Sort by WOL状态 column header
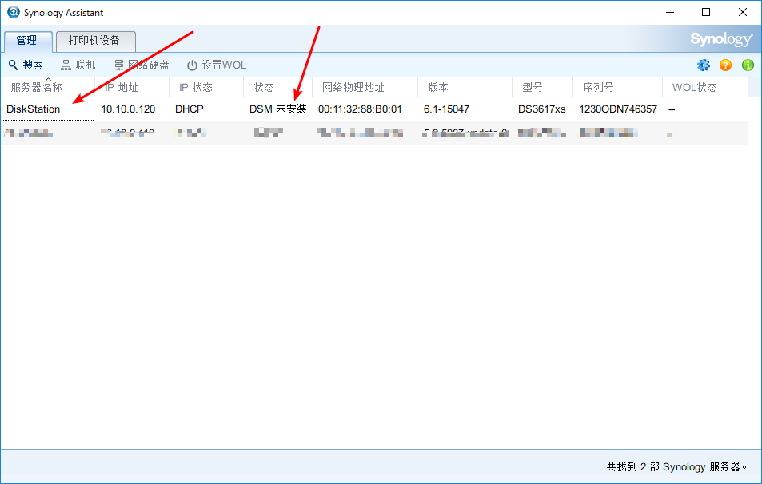The width and height of the screenshot is (762, 484). [x=705, y=87]
